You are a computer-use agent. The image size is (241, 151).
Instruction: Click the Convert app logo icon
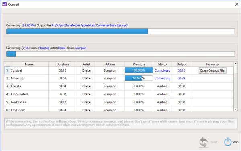(4, 4)
